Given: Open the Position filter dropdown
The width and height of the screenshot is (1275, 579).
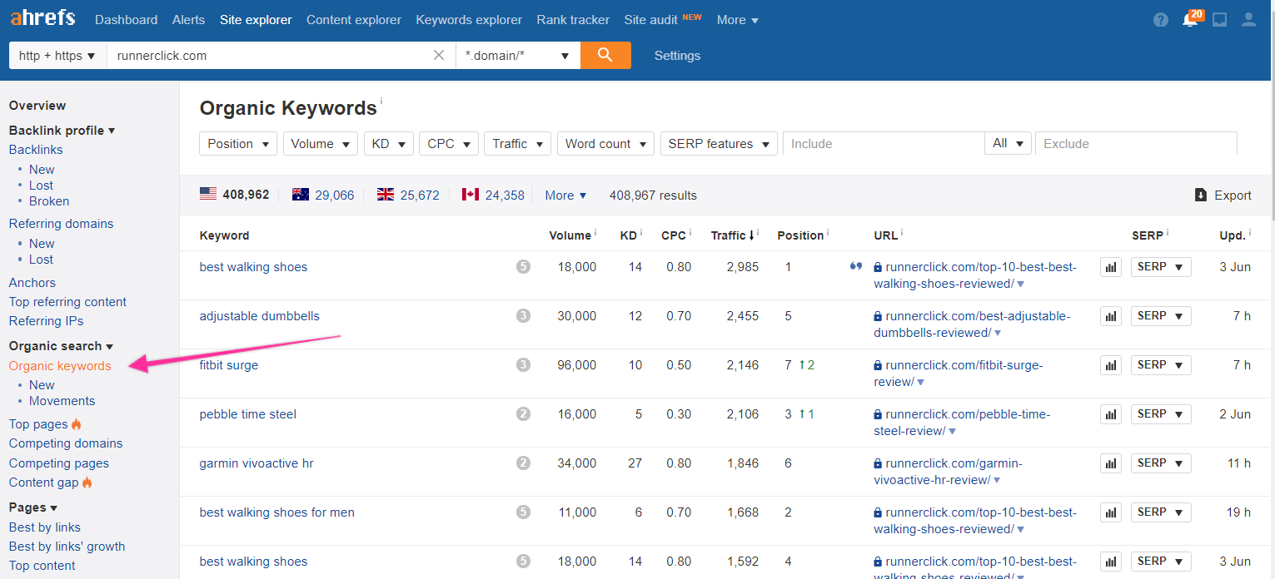Looking at the screenshot, I should [x=238, y=144].
